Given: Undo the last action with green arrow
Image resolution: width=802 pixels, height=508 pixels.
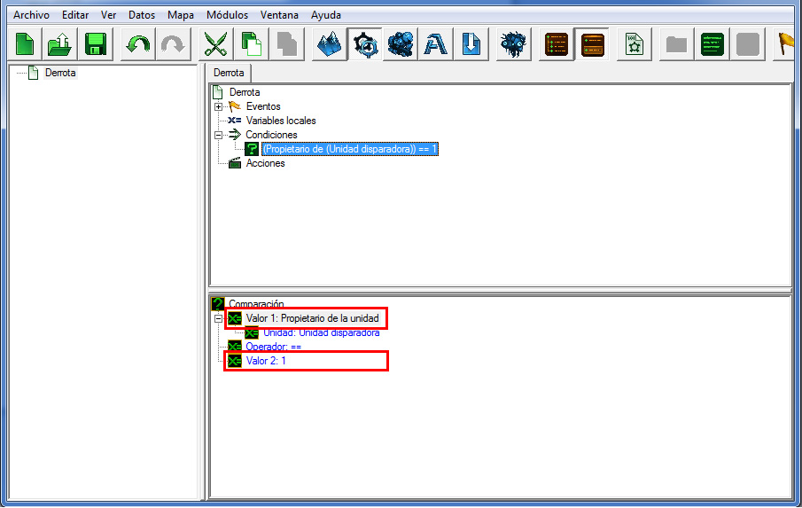Looking at the screenshot, I should (x=137, y=44).
